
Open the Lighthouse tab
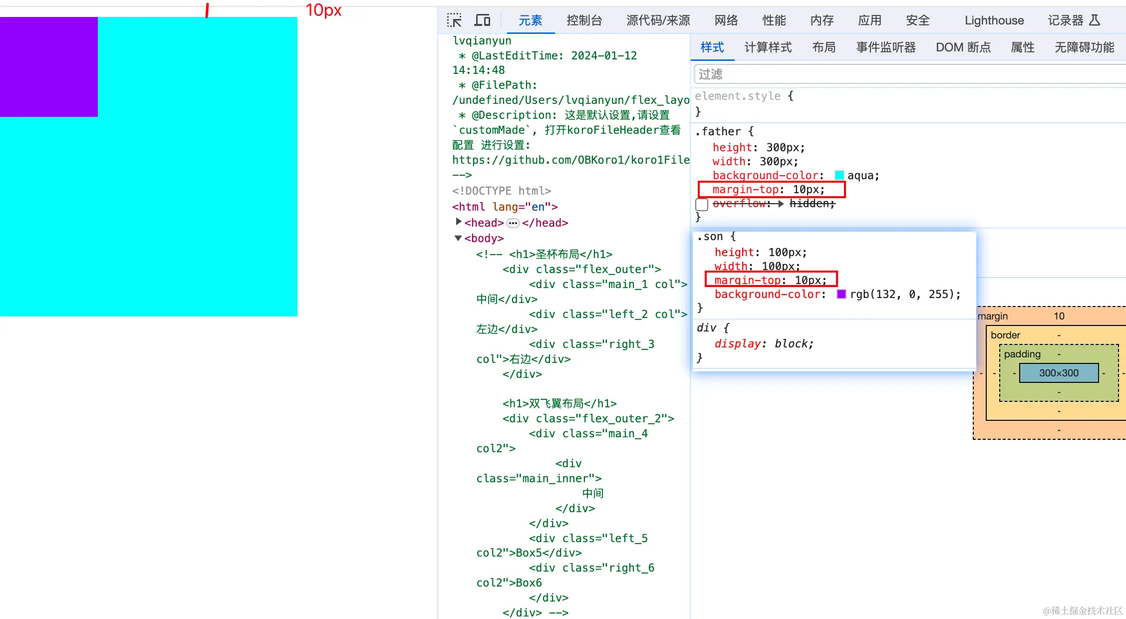[994, 20]
